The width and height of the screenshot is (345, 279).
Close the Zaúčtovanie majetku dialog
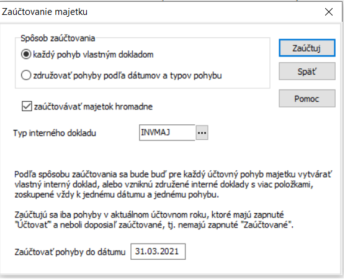[x=329, y=12]
